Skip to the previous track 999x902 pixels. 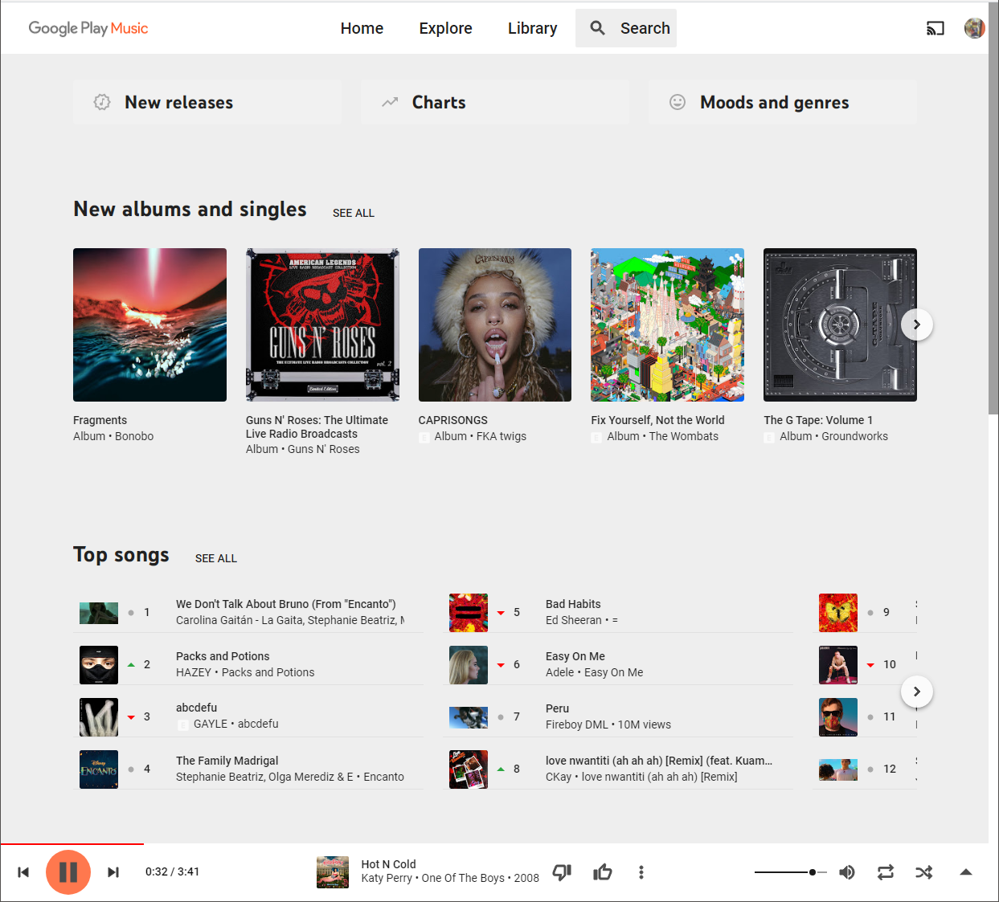click(23, 872)
